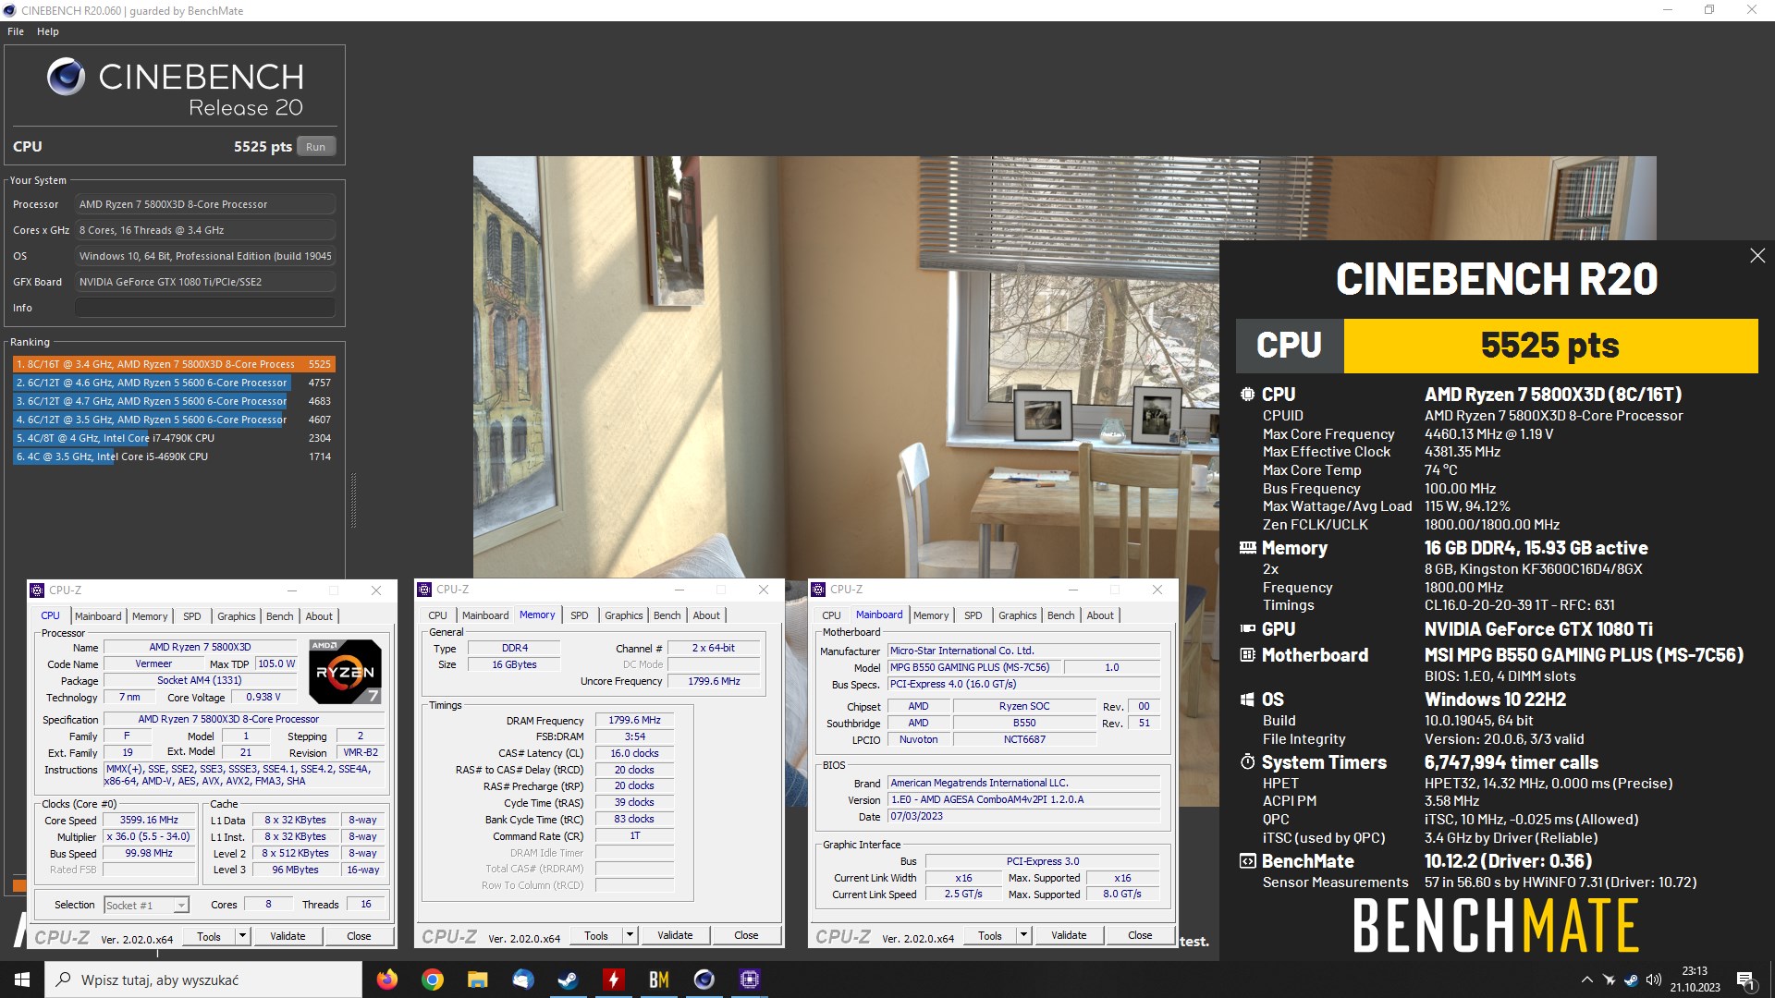Image resolution: width=1775 pixels, height=998 pixels.
Task: Select ranking row 6 Intel Core i5-4690K
Action: [x=174, y=456]
